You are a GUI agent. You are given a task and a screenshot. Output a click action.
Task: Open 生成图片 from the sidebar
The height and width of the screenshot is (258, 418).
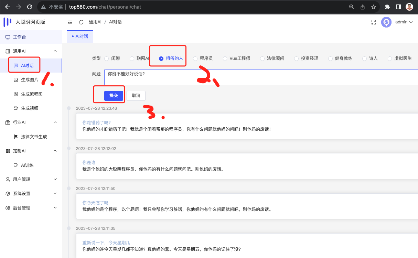coord(29,80)
